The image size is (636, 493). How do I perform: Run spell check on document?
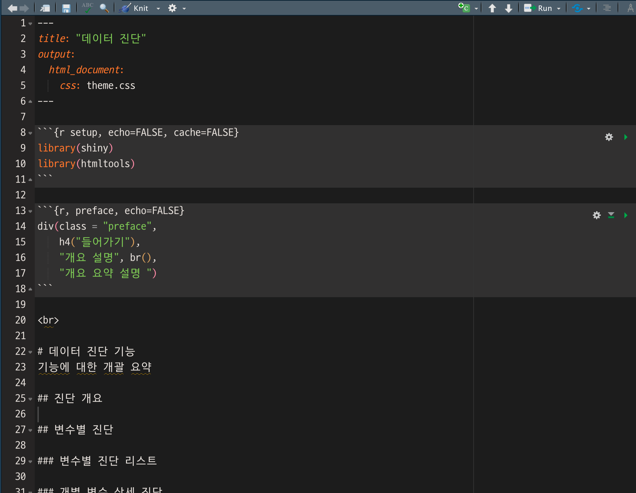[88, 7]
